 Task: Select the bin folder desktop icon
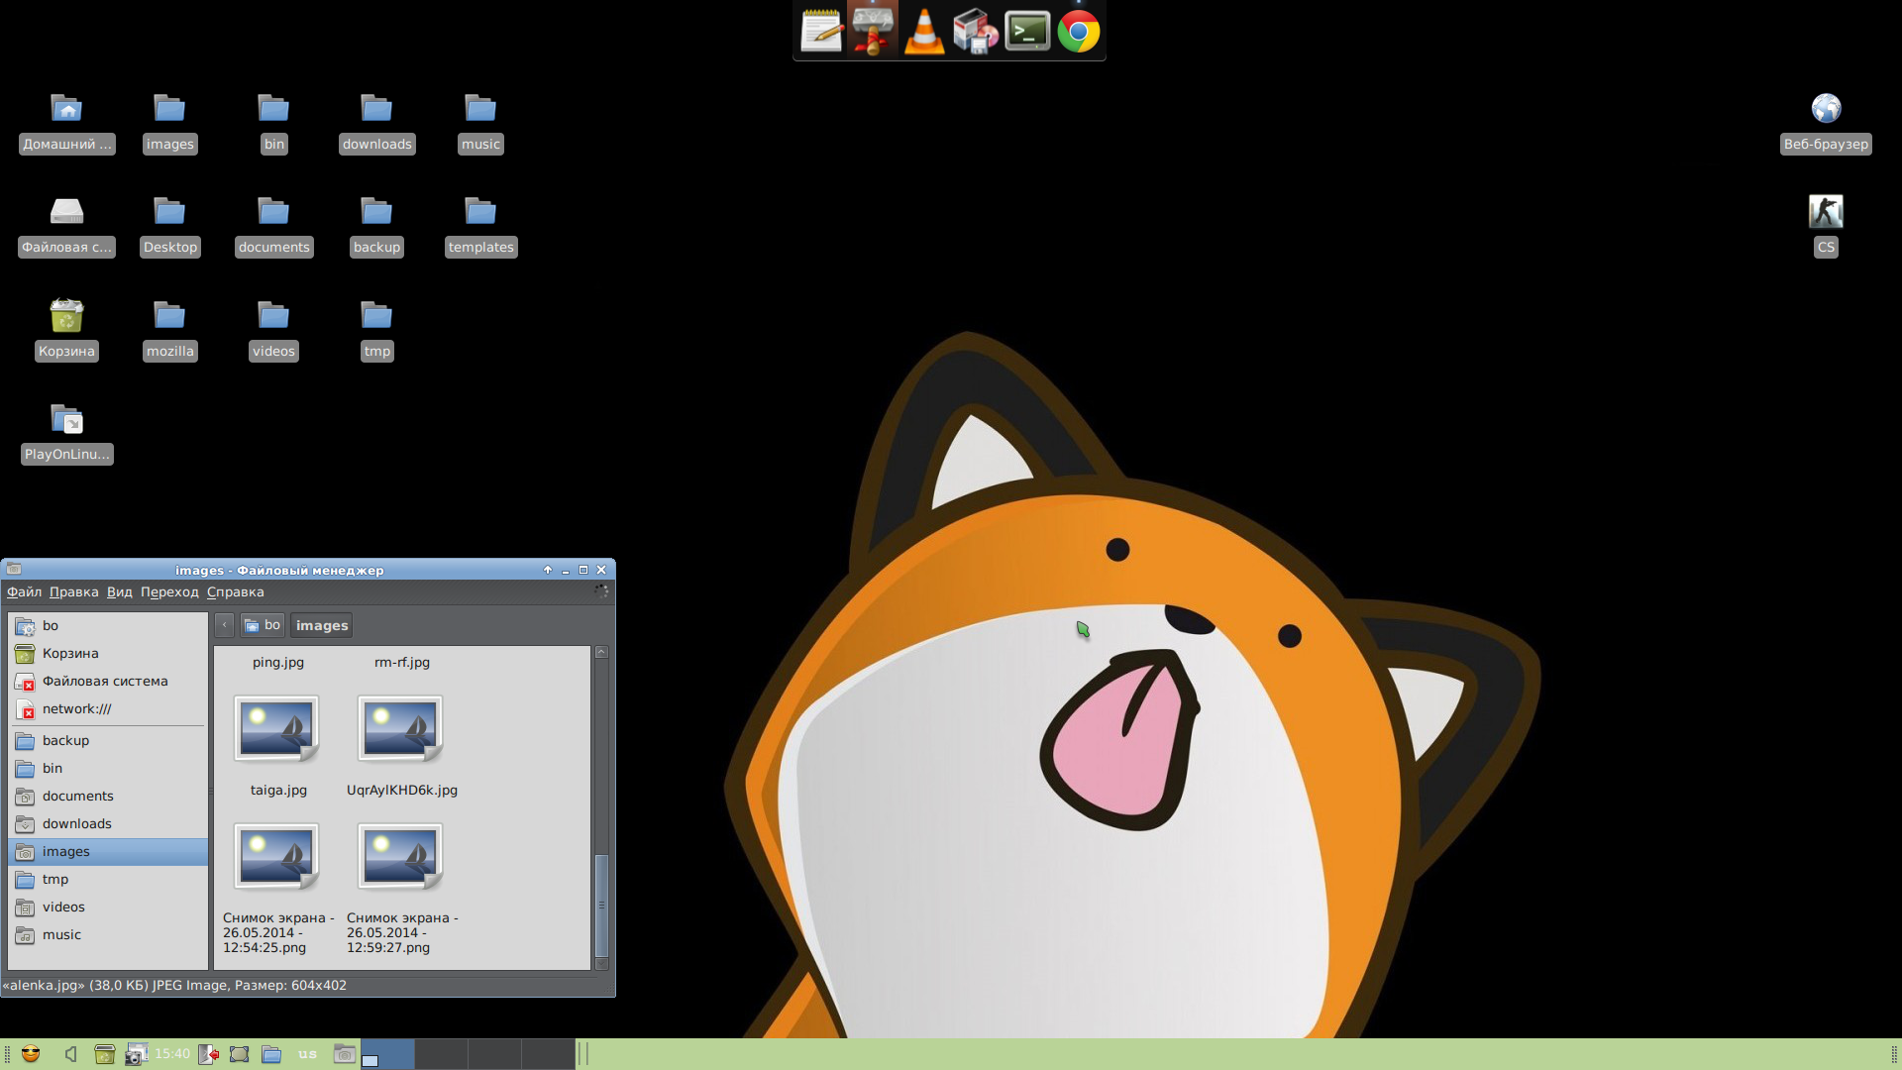coord(273,123)
